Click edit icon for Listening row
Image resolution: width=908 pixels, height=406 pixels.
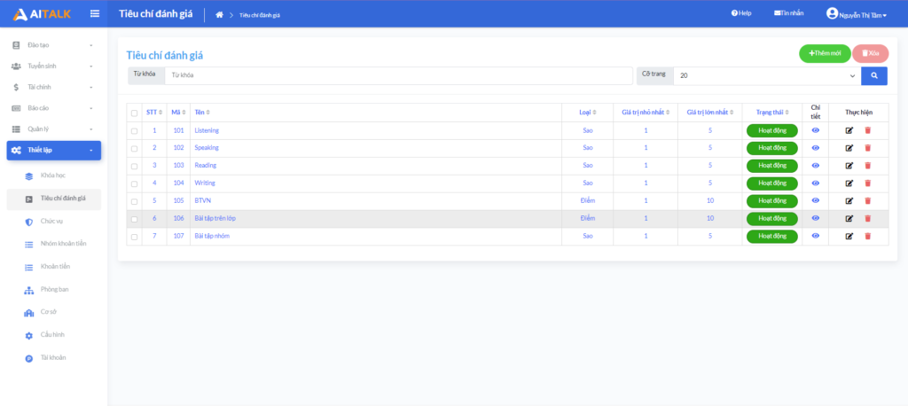[x=849, y=130]
